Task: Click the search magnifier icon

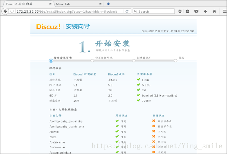Action: [x=135, y=11]
